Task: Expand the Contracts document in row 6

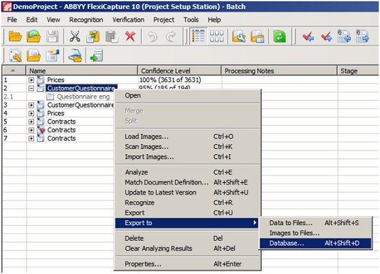Action: point(31,130)
